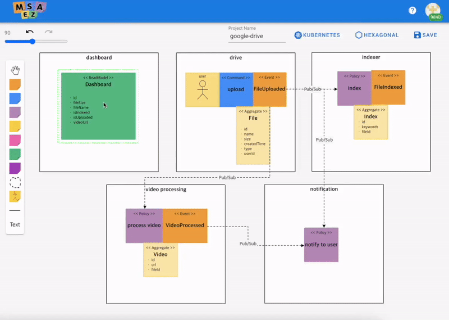Image resolution: width=449 pixels, height=320 pixels.
Task: Switch to Hexagonal view
Action: (x=377, y=35)
